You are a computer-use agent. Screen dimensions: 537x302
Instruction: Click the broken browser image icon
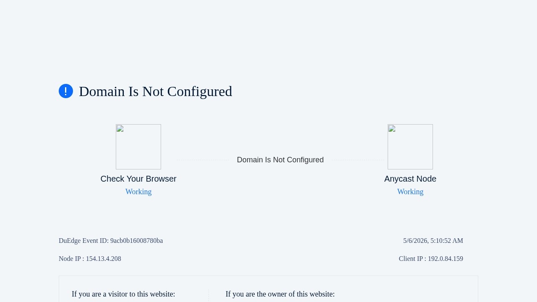point(138,147)
